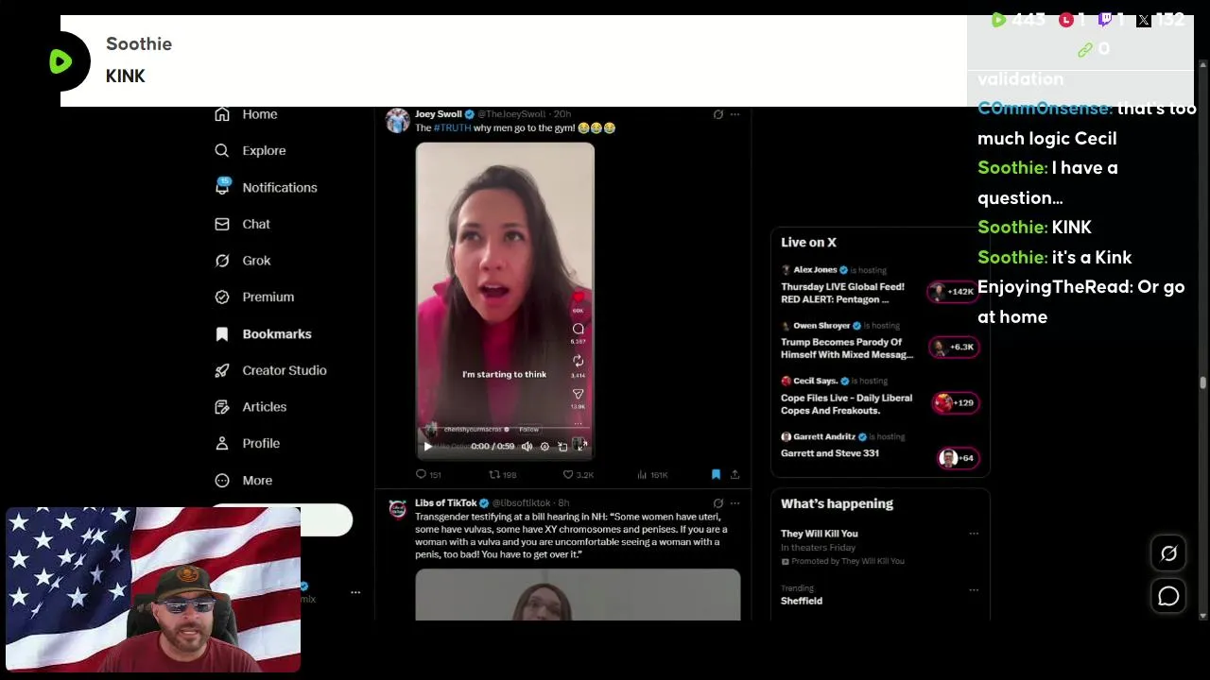
Task: Open floating chat bubble button
Action: click(1168, 596)
